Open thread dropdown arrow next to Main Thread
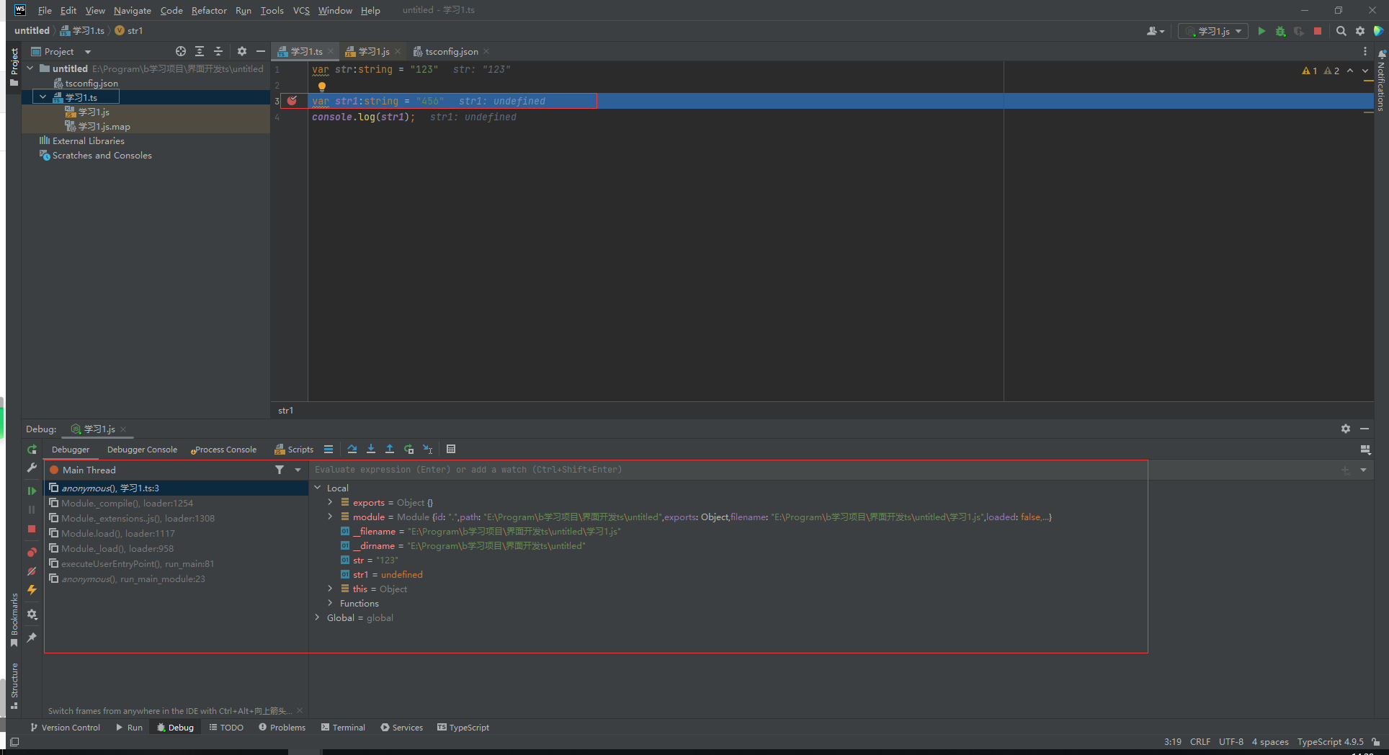This screenshot has width=1389, height=755. pyautogui.click(x=298, y=470)
